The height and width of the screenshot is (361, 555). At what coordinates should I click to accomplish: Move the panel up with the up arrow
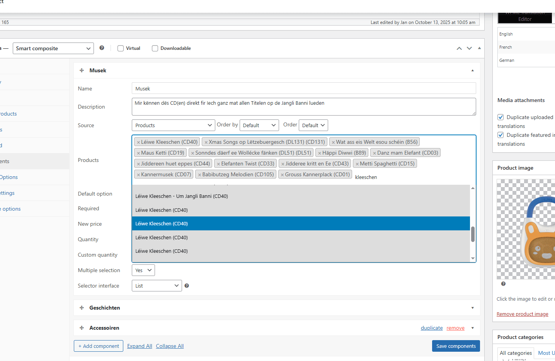tap(459, 48)
